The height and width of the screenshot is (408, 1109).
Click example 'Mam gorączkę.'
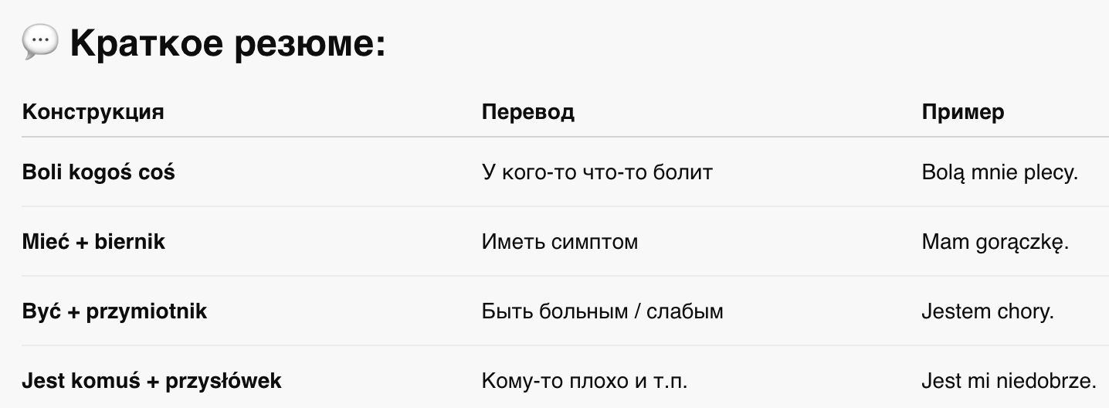pyautogui.click(x=995, y=243)
